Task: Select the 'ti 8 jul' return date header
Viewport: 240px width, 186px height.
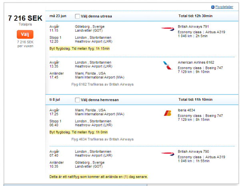Action: pyautogui.click(x=56, y=100)
